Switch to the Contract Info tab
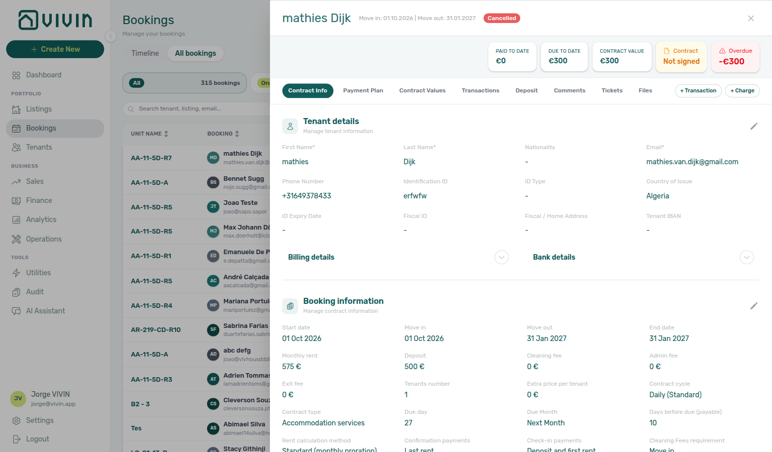772x452 pixels. [x=308, y=90]
